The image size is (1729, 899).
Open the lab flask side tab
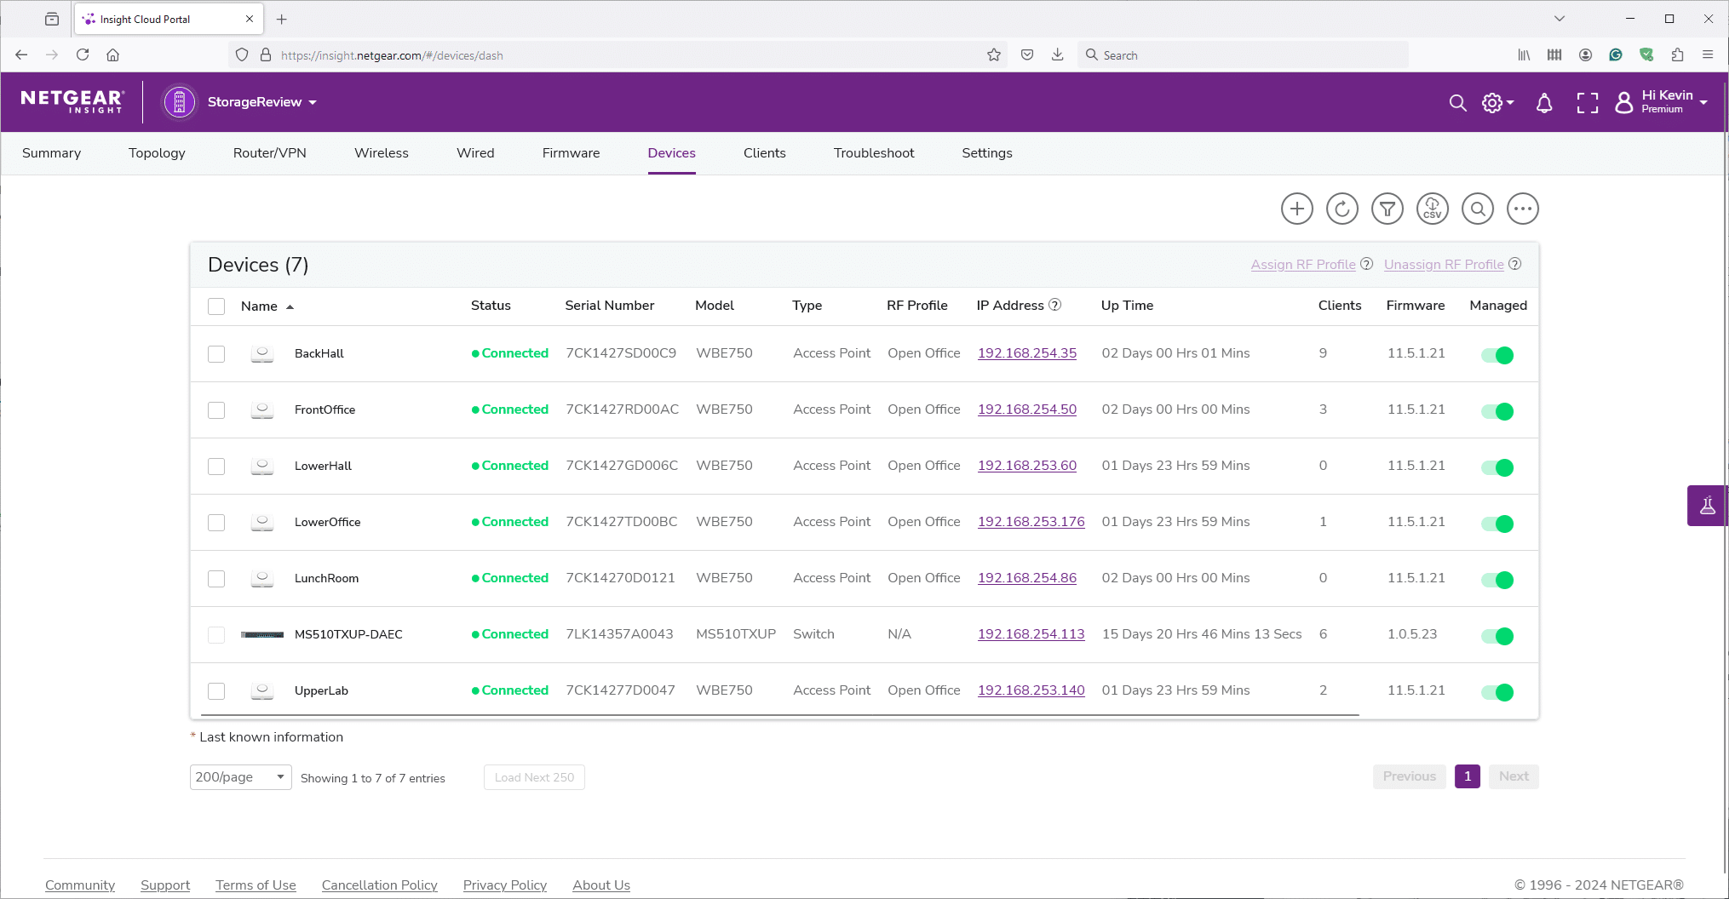[x=1707, y=506]
